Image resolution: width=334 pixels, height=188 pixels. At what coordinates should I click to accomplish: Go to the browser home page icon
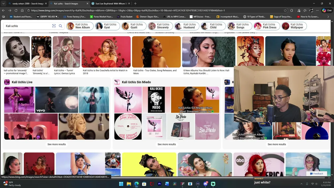22,10
